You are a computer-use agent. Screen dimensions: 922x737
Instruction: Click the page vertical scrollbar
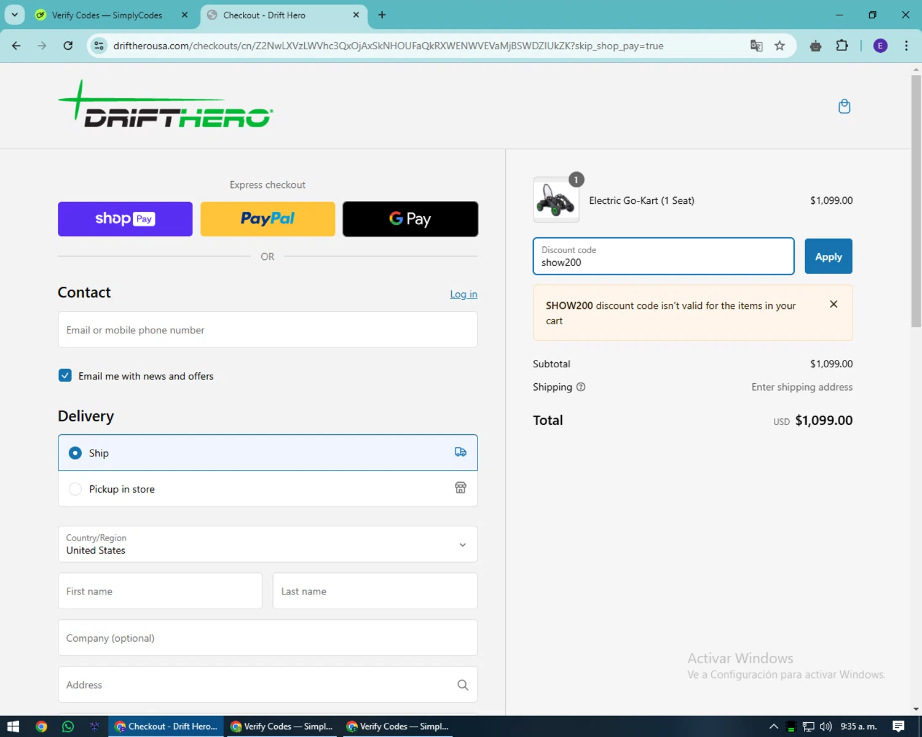(916, 200)
